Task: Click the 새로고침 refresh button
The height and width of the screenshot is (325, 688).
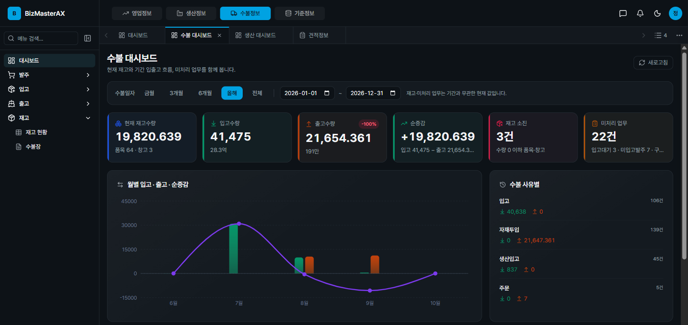Action: [x=653, y=63]
